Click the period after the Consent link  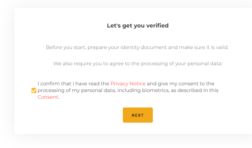pos(59,97)
